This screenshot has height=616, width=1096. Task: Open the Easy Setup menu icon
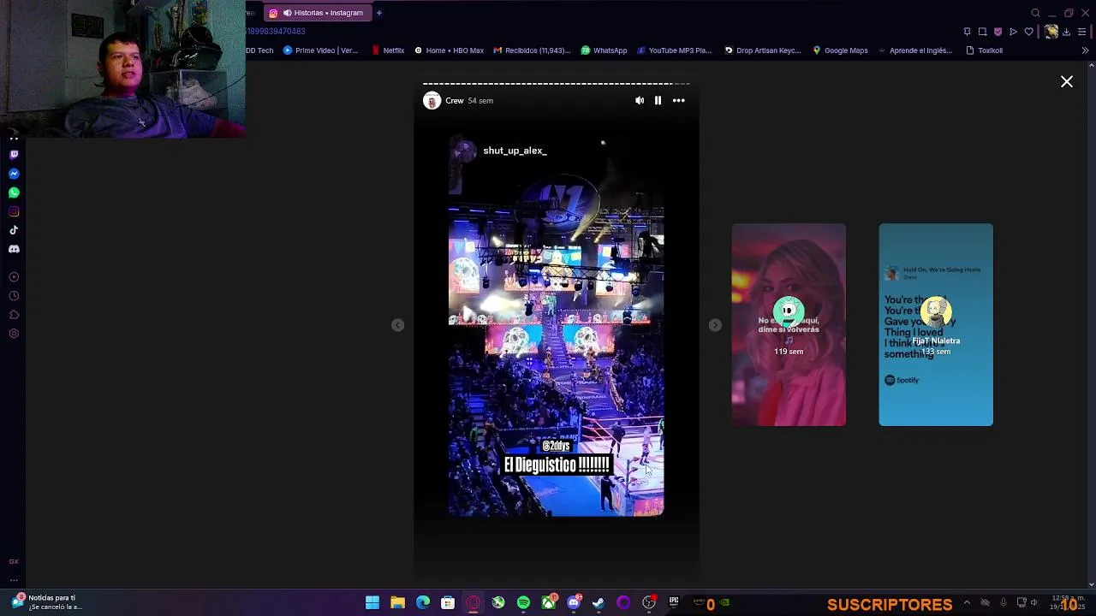[1081, 32]
